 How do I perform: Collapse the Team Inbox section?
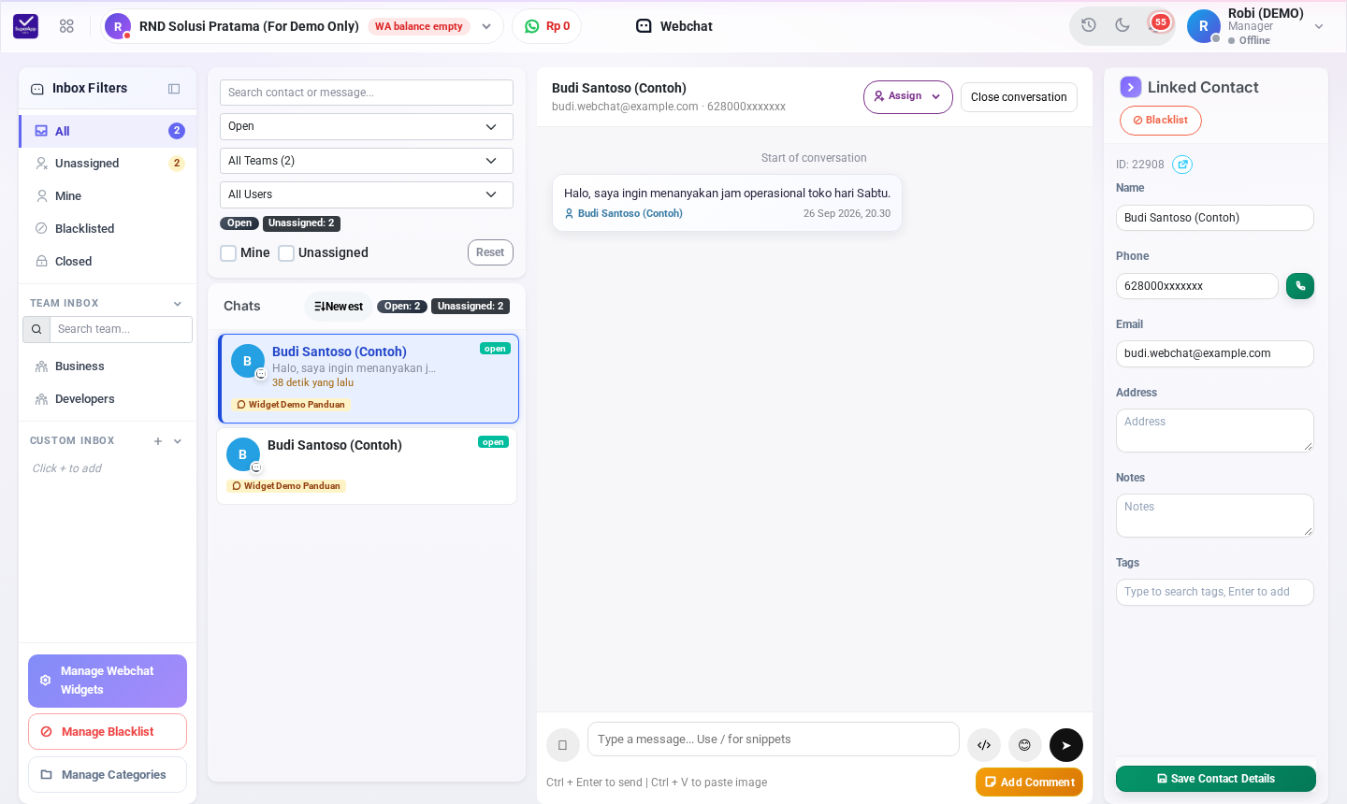(x=178, y=304)
